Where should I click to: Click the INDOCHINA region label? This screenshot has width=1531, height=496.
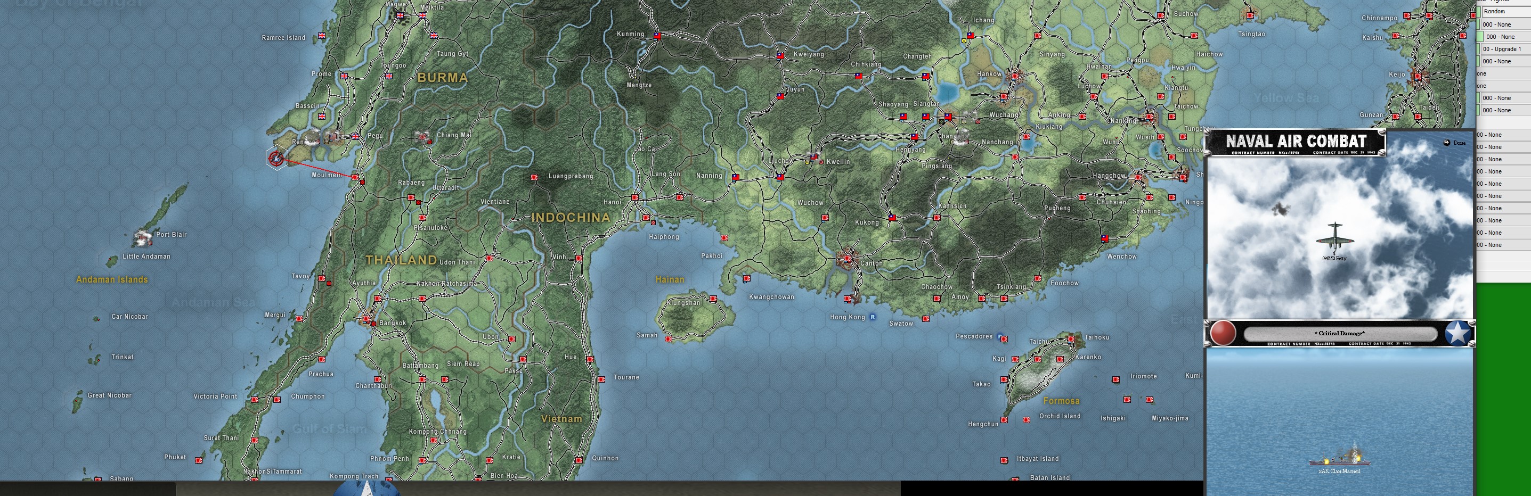click(x=571, y=218)
